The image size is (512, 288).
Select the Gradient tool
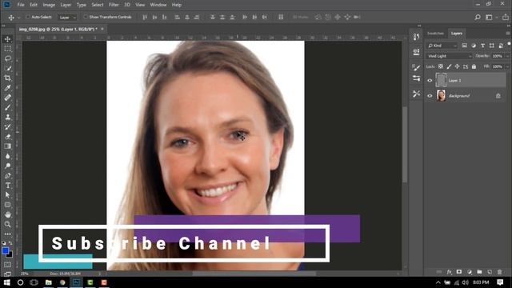click(7, 146)
